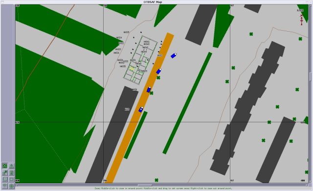
Task: Click the vertical scrollbar thumb on right edge
Action: tap(311, 76)
